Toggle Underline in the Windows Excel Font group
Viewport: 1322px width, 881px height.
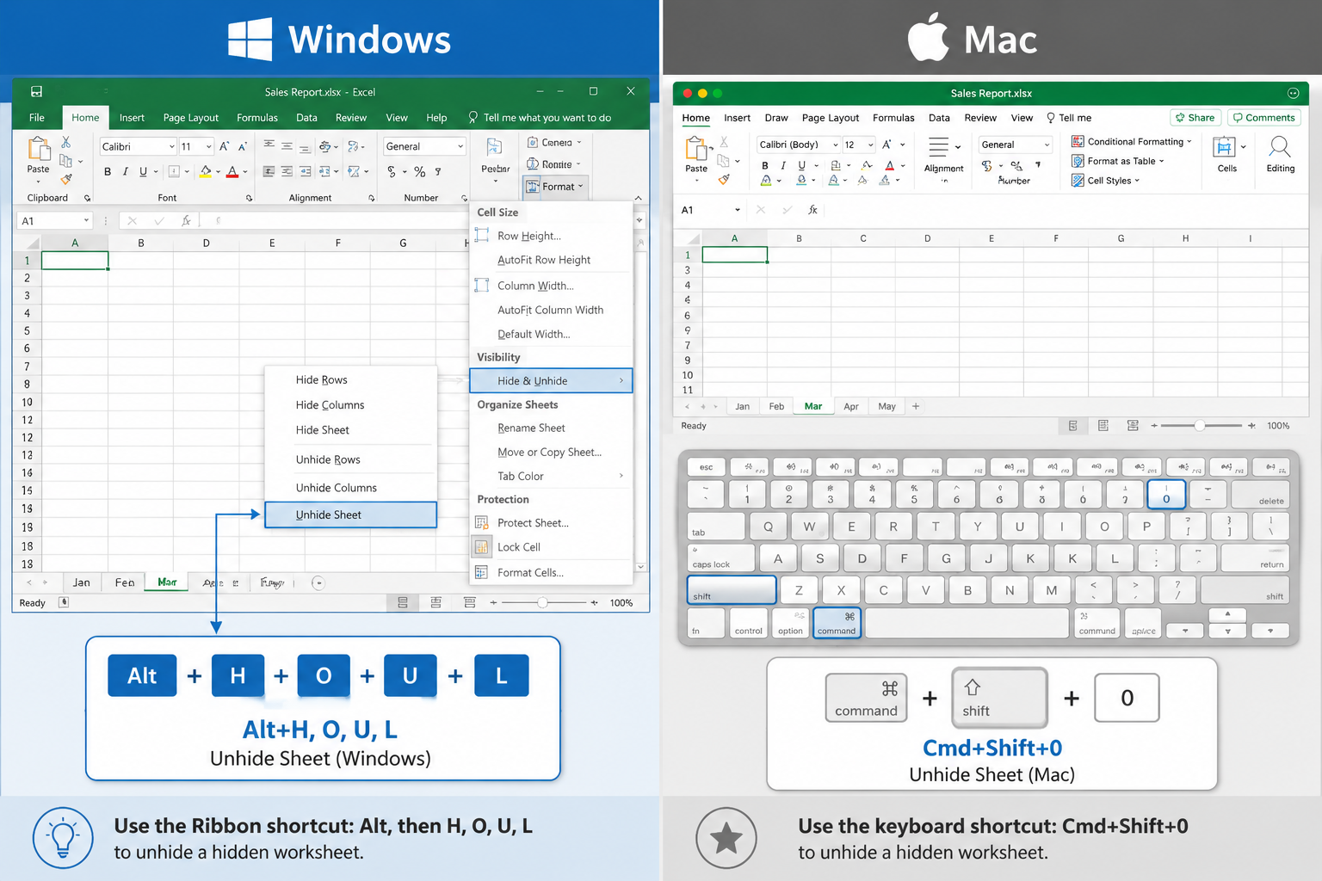click(143, 171)
